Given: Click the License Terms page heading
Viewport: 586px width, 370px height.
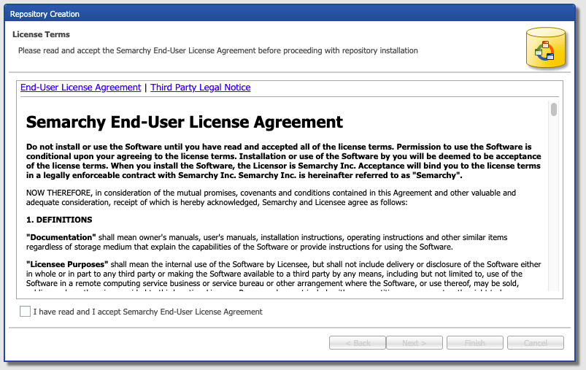Looking at the screenshot, I should point(41,34).
